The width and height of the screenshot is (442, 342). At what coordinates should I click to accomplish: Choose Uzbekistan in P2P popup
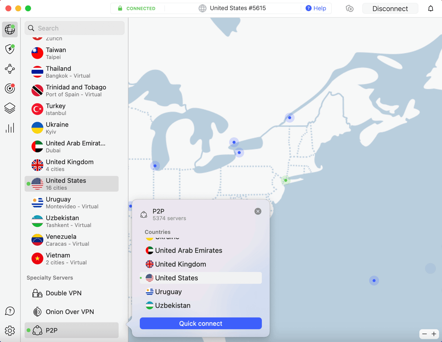(201, 306)
